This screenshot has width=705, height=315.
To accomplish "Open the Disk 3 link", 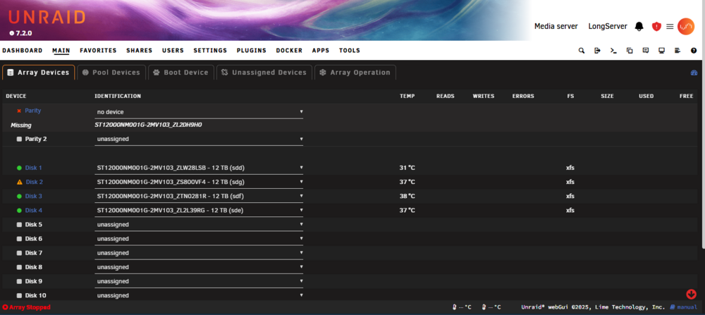I will point(33,197).
